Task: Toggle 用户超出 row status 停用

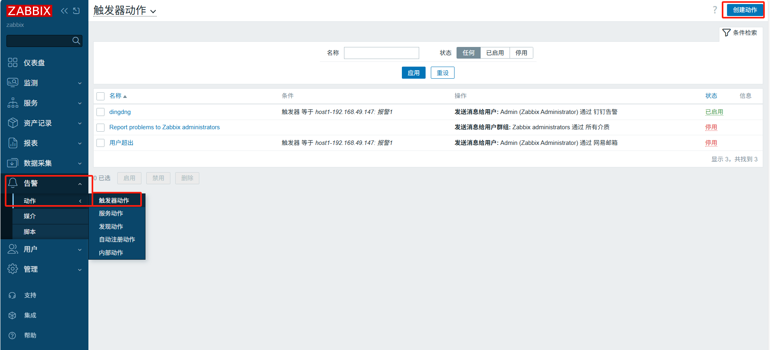Action: click(711, 143)
